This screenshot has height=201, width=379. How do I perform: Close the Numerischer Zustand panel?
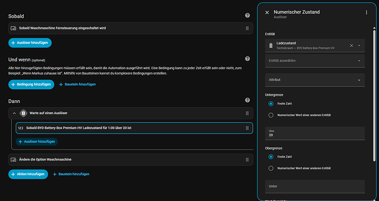pos(267,12)
